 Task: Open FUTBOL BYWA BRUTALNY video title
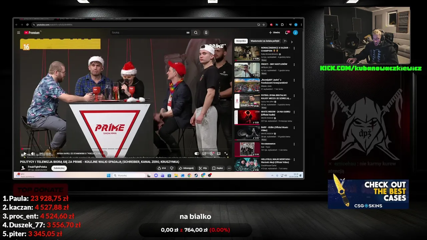click(x=276, y=97)
